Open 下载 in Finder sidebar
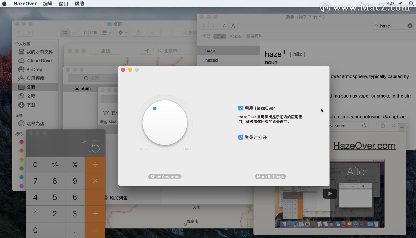The height and width of the screenshot is (238, 416). click(x=35, y=105)
